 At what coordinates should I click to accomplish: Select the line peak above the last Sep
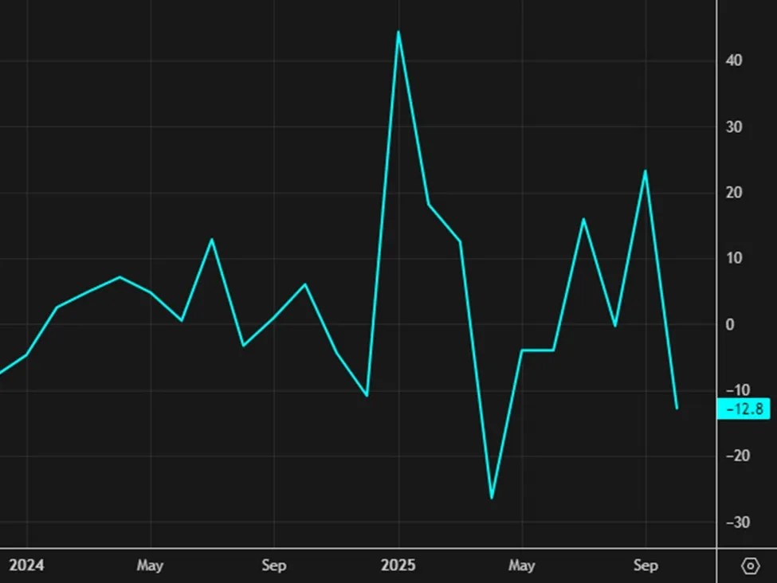tap(645, 170)
